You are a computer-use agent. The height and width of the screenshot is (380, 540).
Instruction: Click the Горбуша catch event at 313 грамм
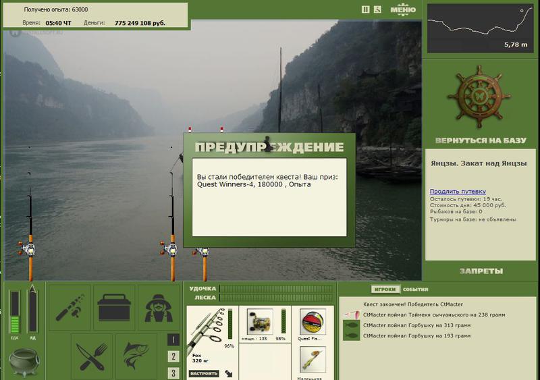coord(416,325)
